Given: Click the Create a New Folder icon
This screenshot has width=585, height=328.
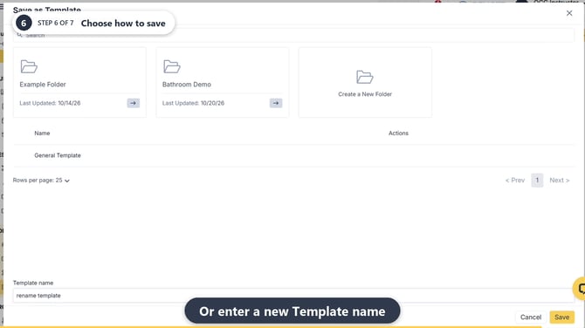Looking at the screenshot, I should coord(364,77).
